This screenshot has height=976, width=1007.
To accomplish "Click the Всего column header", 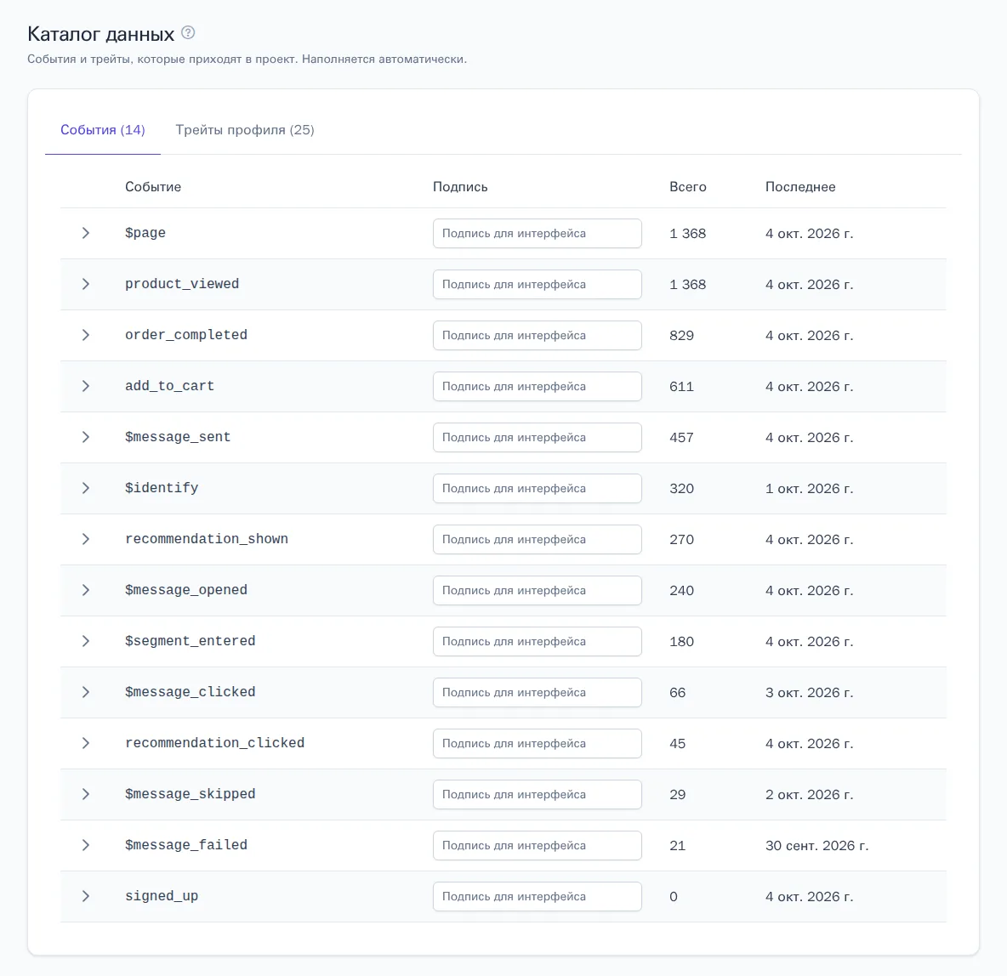I will 688,187.
